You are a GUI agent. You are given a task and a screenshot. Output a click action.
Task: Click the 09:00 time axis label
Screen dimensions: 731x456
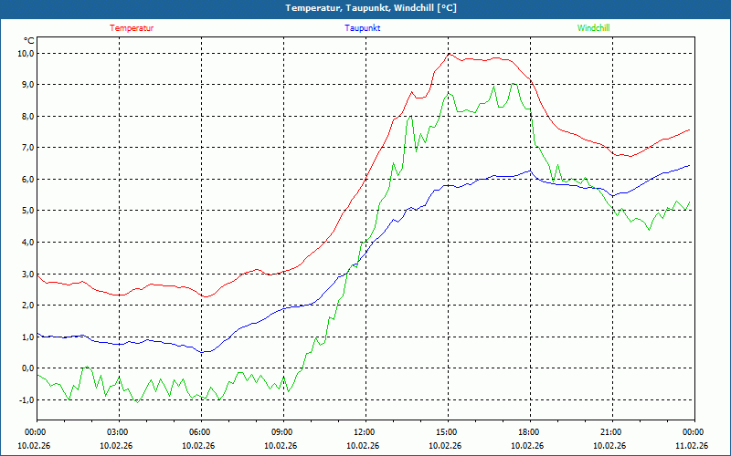coord(282,432)
